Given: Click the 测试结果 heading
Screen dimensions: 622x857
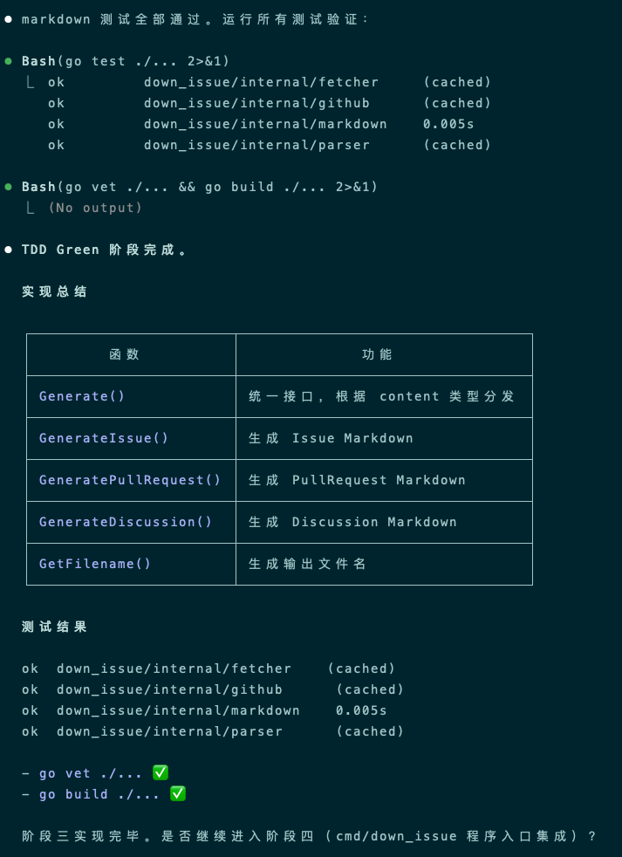Looking at the screenshot, I should coord(54,627).
